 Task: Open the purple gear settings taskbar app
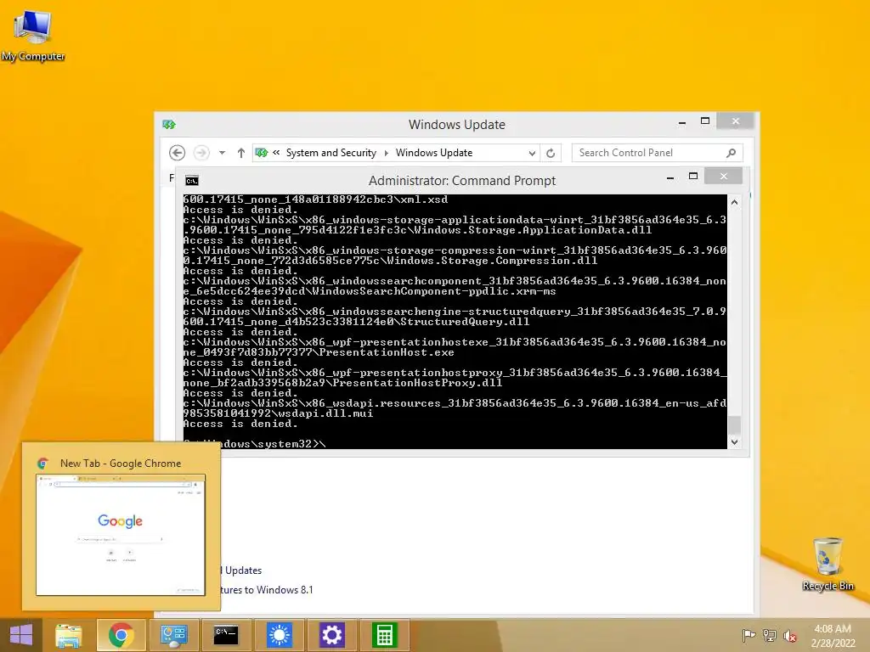pos(332,635)
